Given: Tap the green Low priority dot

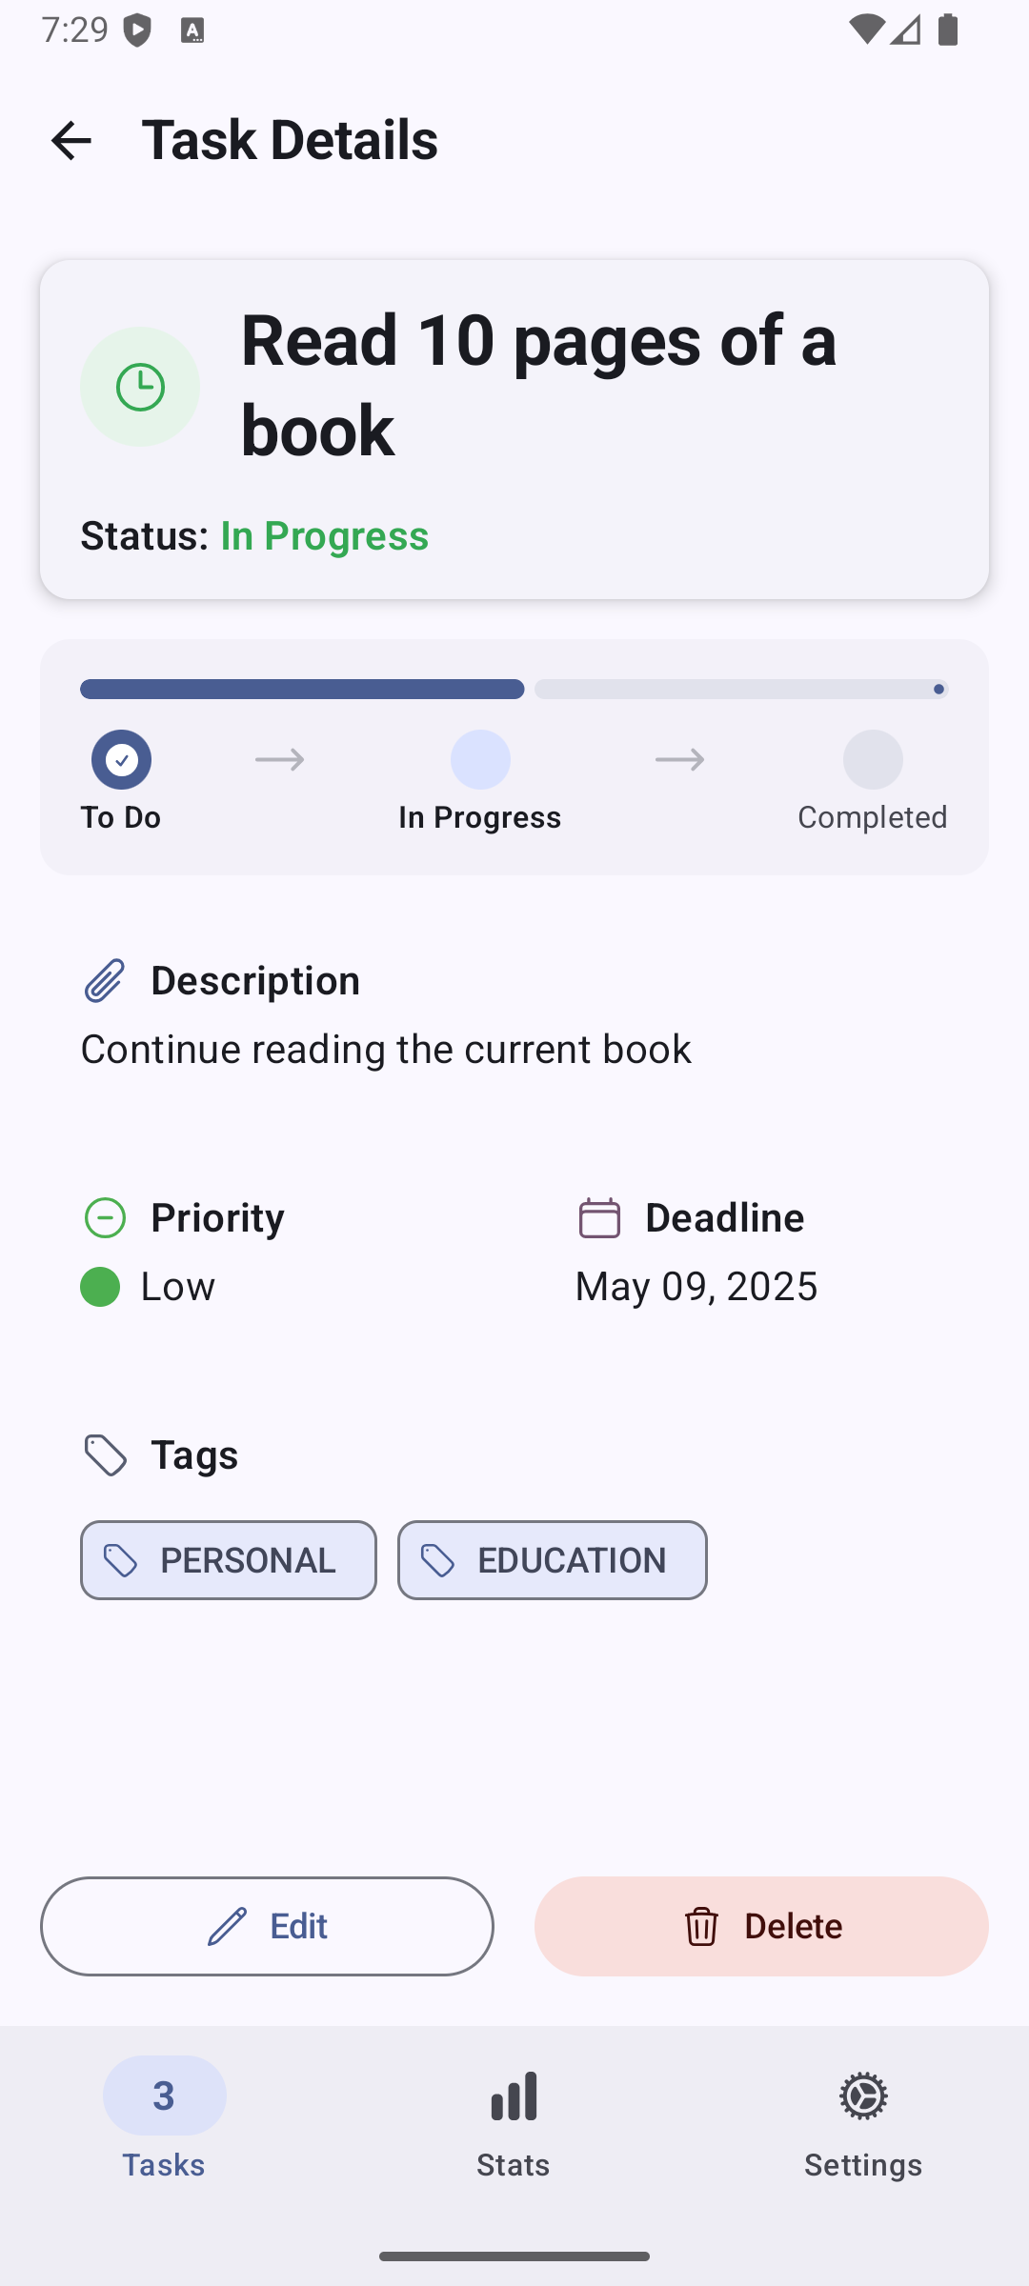Looking at the screenshot, I should (x=99, y=1286).
